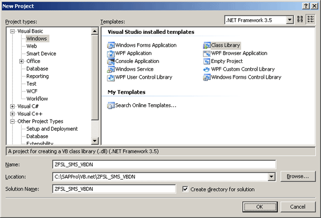Select the Windows Service template icon

[111, 69]
